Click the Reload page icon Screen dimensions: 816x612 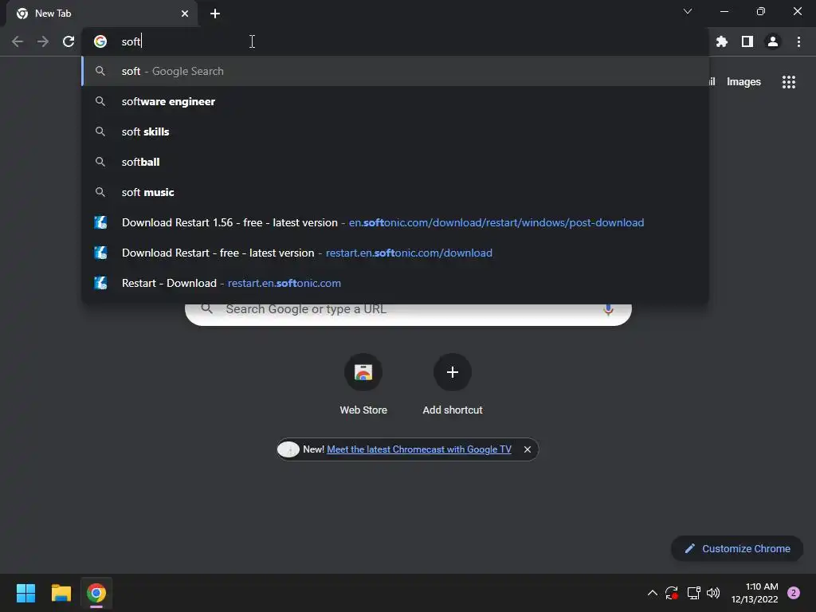click(69, 41)
